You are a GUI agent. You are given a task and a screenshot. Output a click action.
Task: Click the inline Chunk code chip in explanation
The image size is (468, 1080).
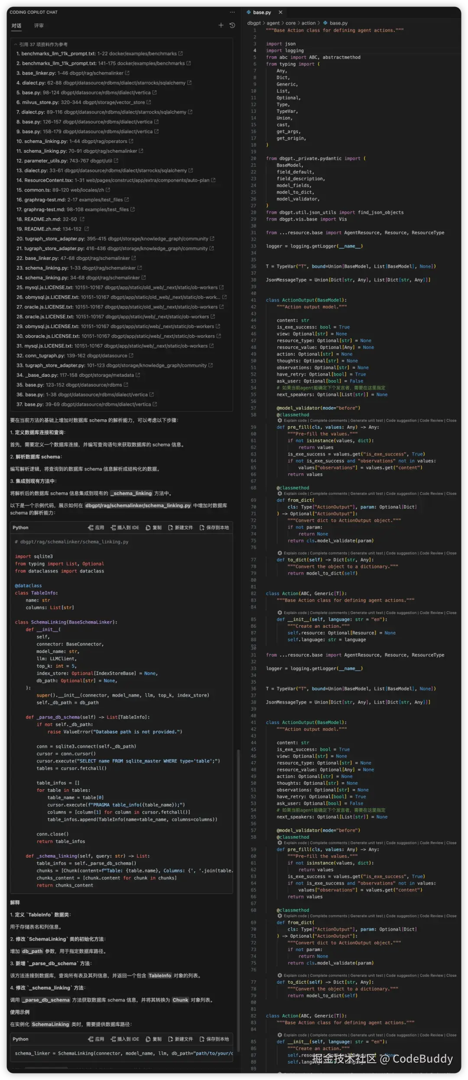click(x=180, y=1000)
